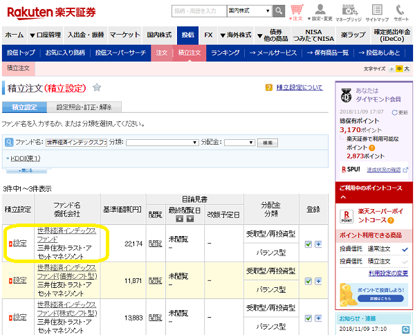Open NISA つみたてNISA tab
Viewport: 415px width, 335px height.
pyautogui.click(x=313, y=35)
